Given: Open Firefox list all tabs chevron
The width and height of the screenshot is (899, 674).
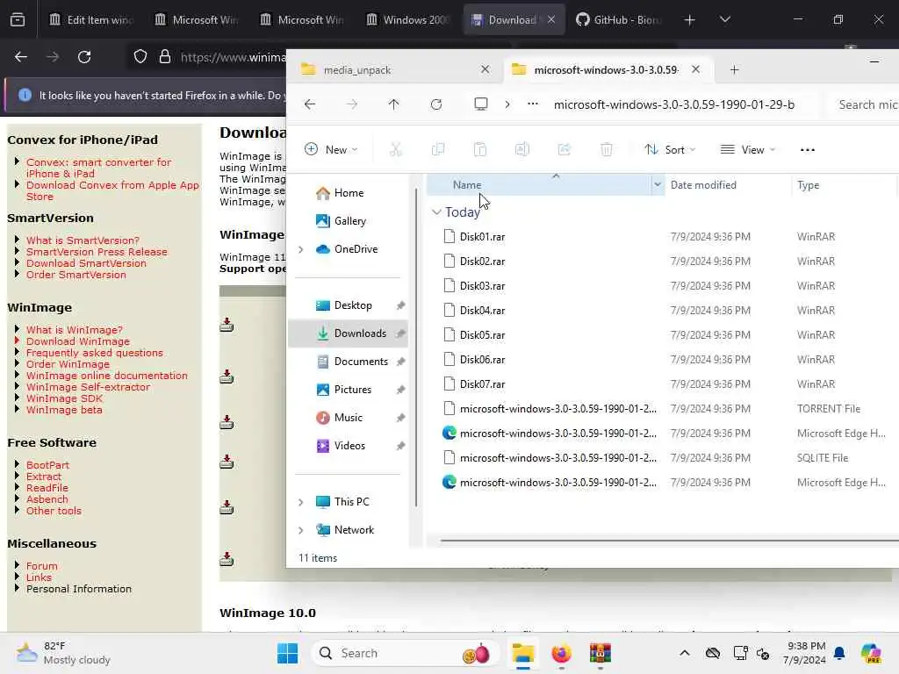Looking at the screenshot, I should (725, 20).
